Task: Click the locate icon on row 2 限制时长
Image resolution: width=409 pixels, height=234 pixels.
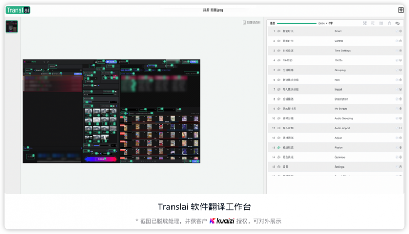Action: 278,41
